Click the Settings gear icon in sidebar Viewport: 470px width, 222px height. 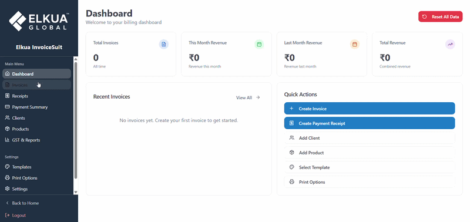pos(8,189)
